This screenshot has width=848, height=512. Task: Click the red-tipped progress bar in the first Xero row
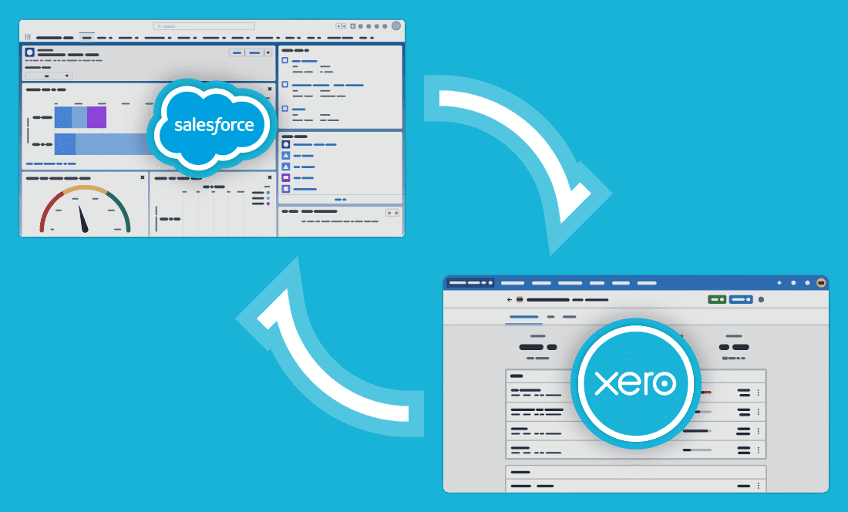tap(706, 392)
